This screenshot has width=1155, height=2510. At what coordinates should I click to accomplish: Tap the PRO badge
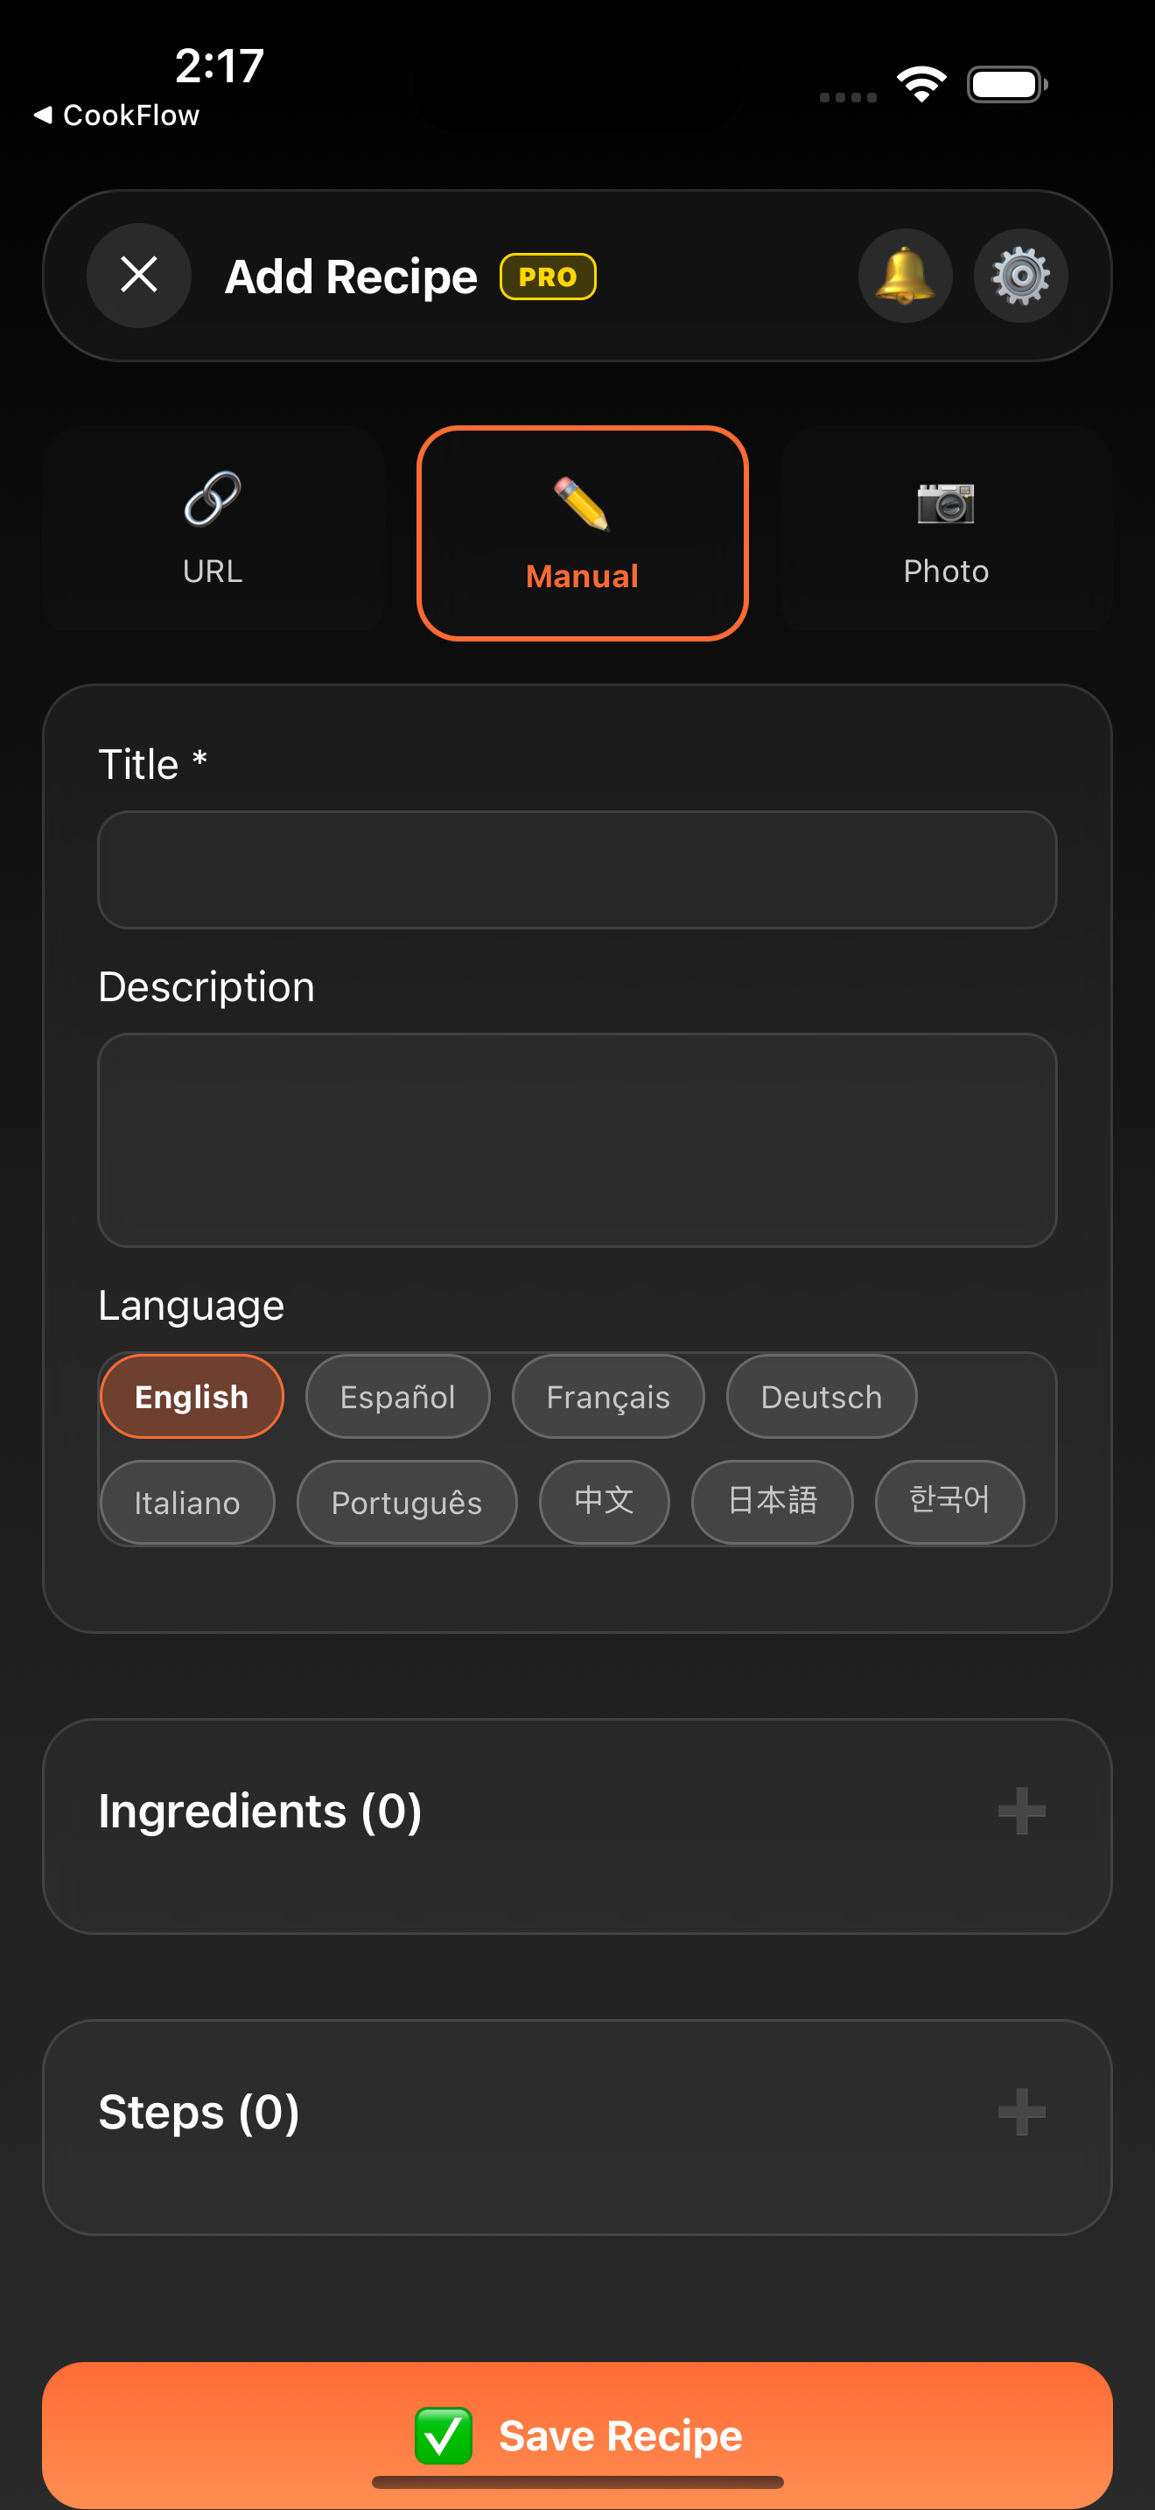(x=547, y=277)
